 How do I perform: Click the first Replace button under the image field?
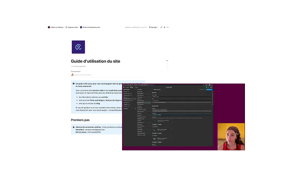154,125
